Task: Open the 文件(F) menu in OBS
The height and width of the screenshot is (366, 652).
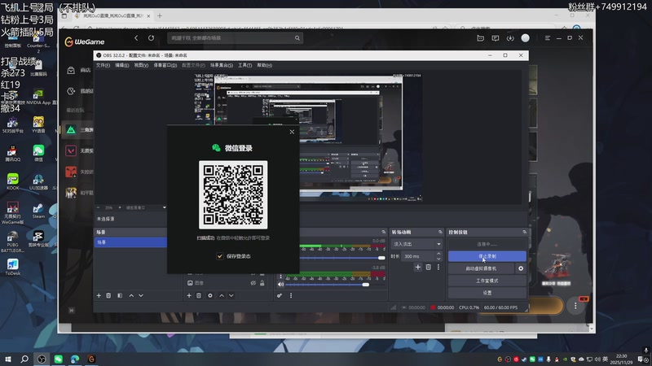Action: (x=104, y=65)
